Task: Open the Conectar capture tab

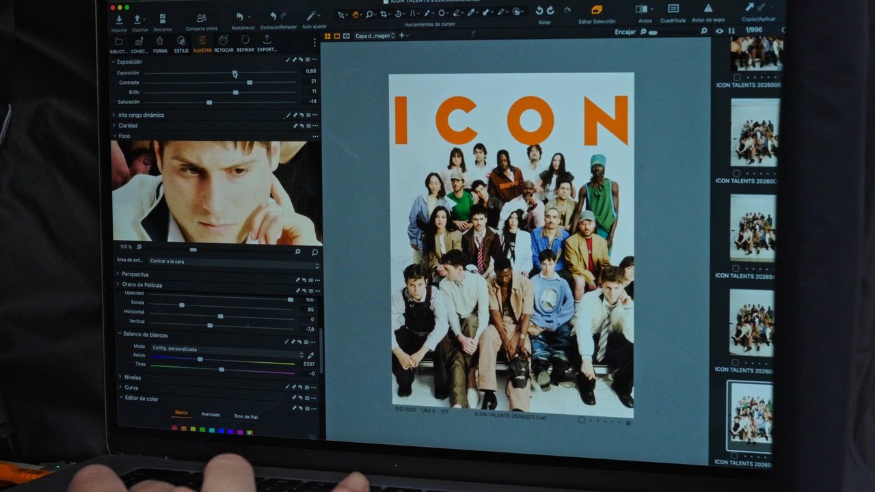Action: click(139, 45)
